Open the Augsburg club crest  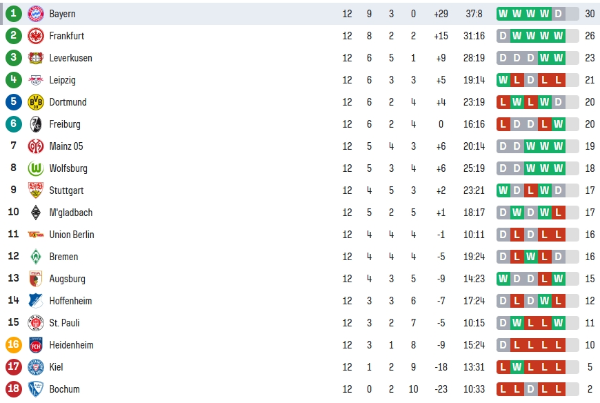tap(36, 279)
